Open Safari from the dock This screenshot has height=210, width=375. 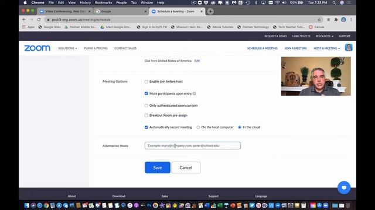click(40, 205)
